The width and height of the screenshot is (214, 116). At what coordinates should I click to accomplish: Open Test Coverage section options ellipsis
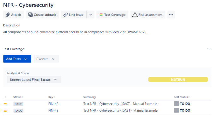(209, 49)
